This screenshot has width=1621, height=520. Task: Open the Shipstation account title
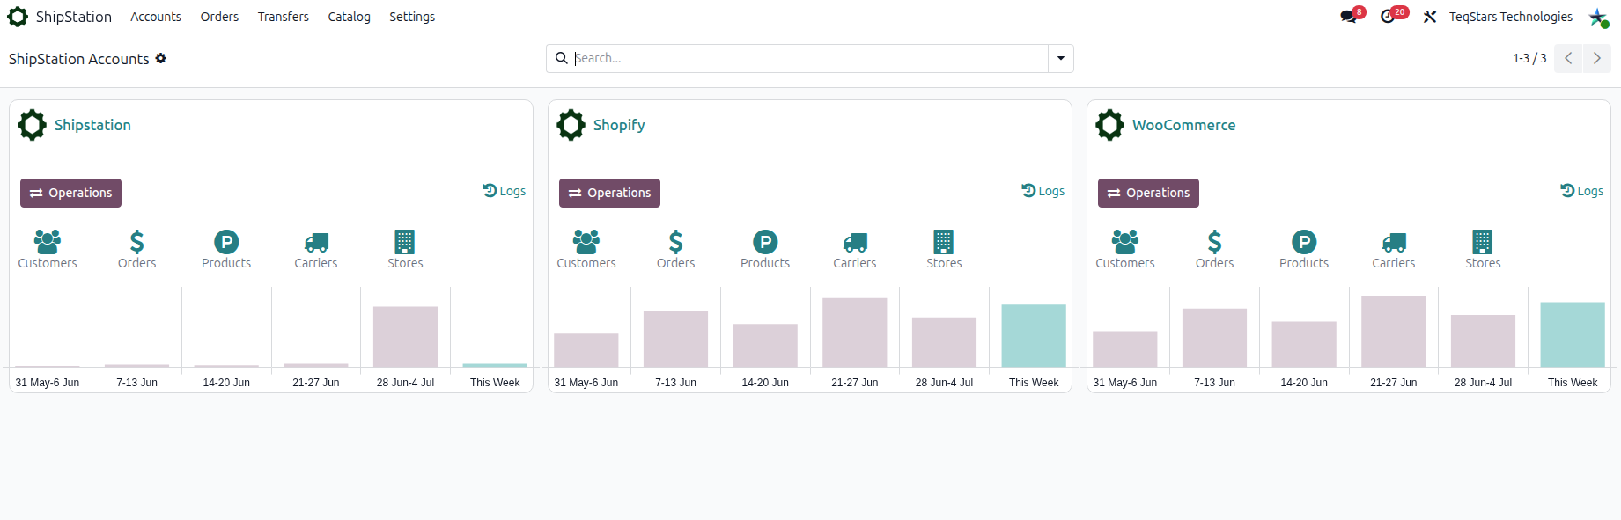coord(92,125)
